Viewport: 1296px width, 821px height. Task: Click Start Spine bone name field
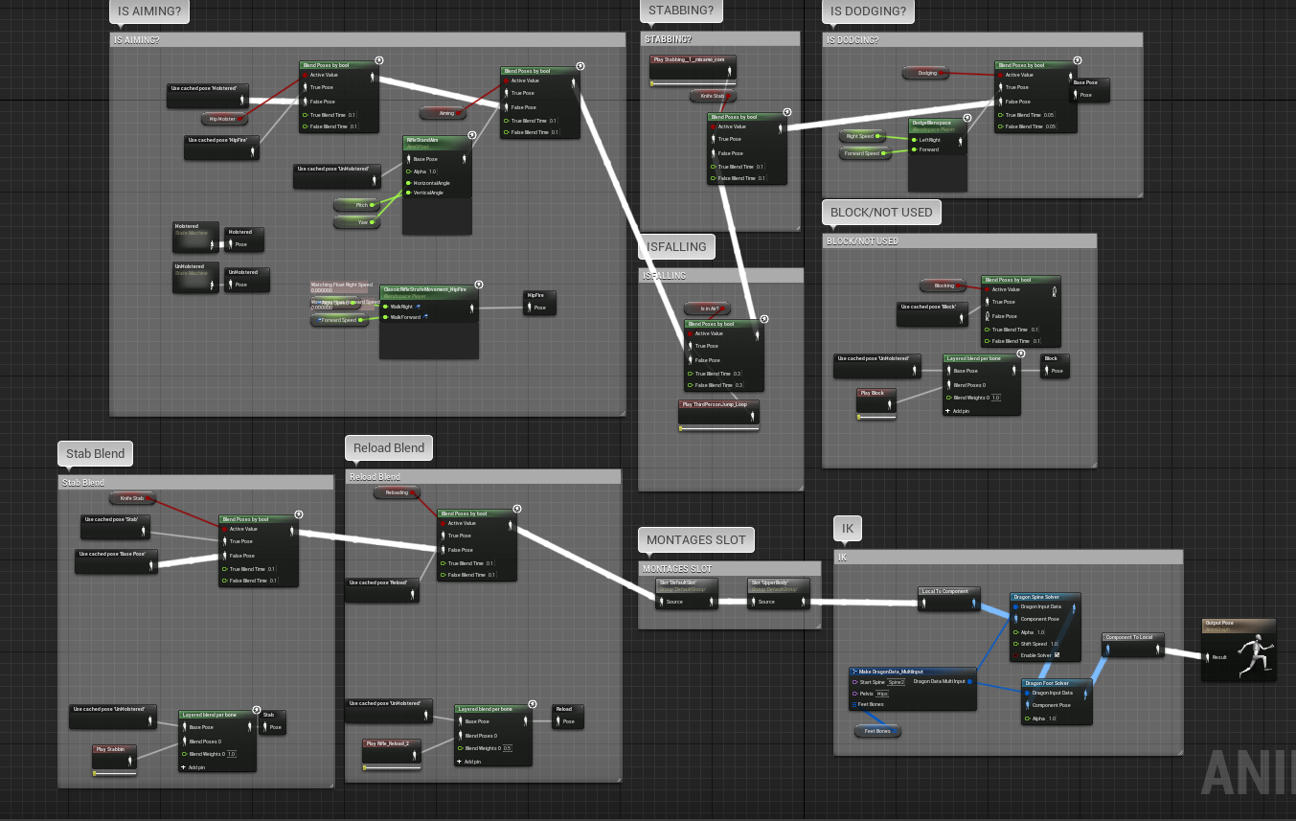[x=897, y=682]
